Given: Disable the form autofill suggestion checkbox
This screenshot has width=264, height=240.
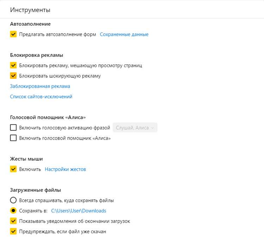Looking at the screenshot, I should pyautogui.click(x=13, y=34).
